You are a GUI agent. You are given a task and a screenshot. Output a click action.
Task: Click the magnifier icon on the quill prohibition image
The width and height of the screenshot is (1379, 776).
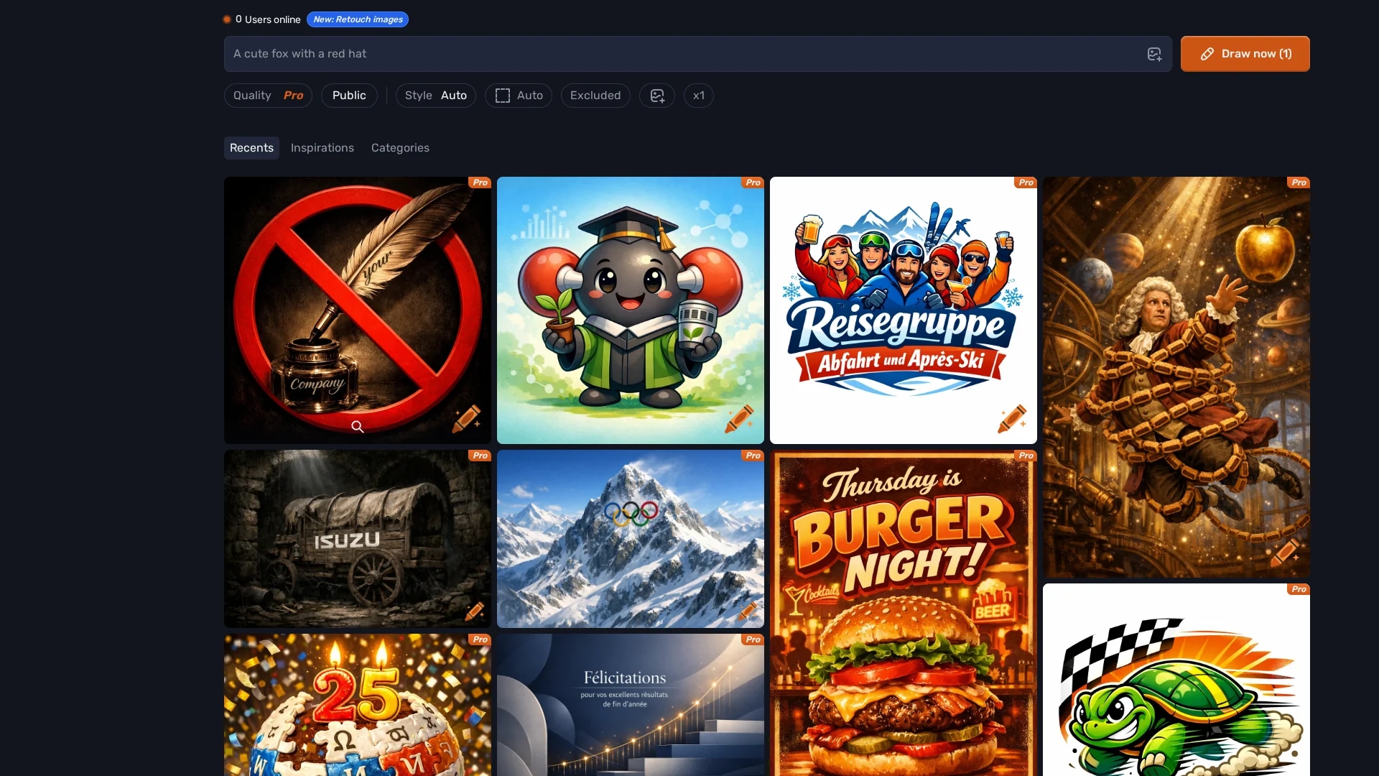click(x=358, y=427)
